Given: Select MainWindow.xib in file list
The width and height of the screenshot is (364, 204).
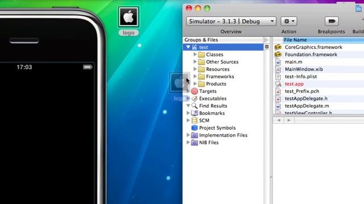Looking at the screenshot, I should 304,69.
